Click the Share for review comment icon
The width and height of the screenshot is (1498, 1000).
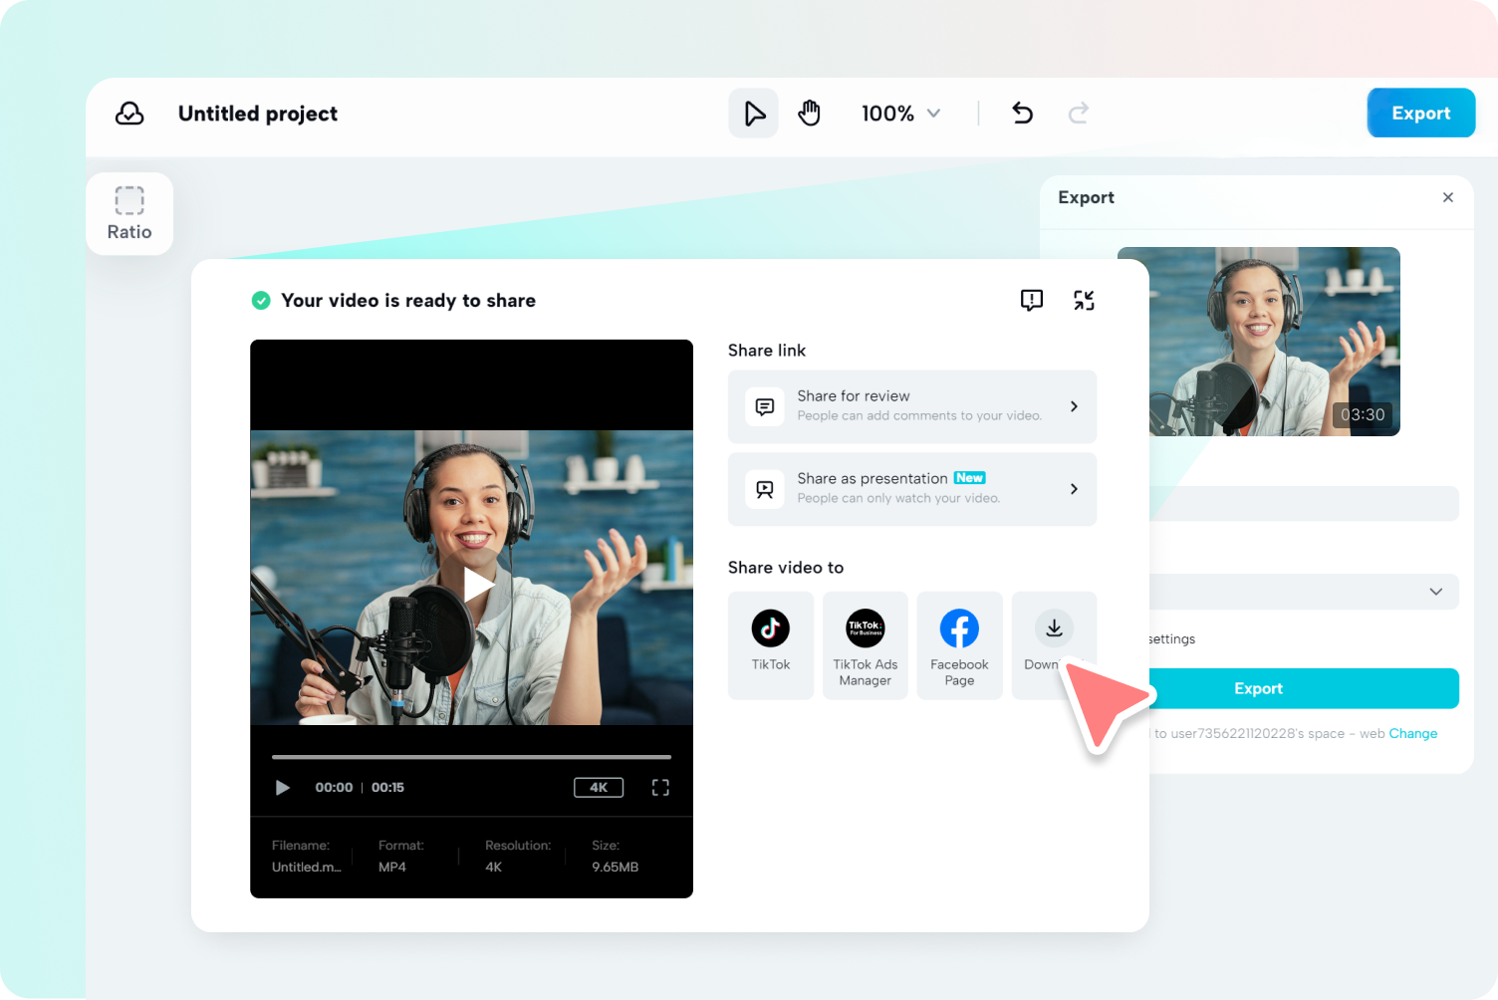765,406
